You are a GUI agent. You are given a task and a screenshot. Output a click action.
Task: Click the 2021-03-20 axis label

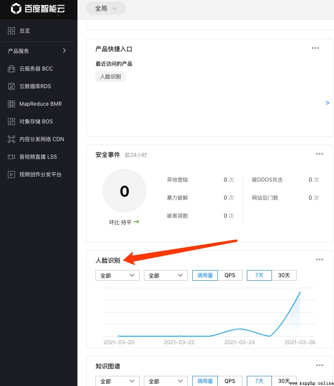coord(119,342)
